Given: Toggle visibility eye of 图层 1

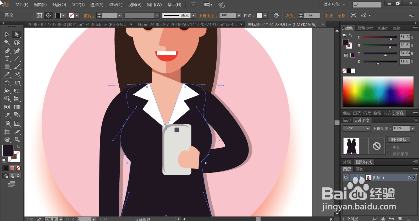Looking at the screenshot, I should [x=346, y=178].
